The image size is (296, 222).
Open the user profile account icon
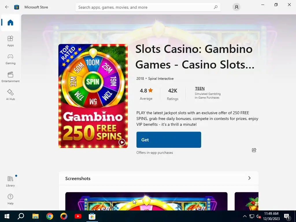click(236, 7)
